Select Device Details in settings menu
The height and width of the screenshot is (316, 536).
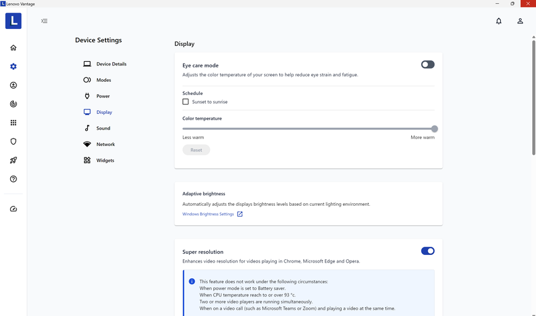[x=111, y=64]
